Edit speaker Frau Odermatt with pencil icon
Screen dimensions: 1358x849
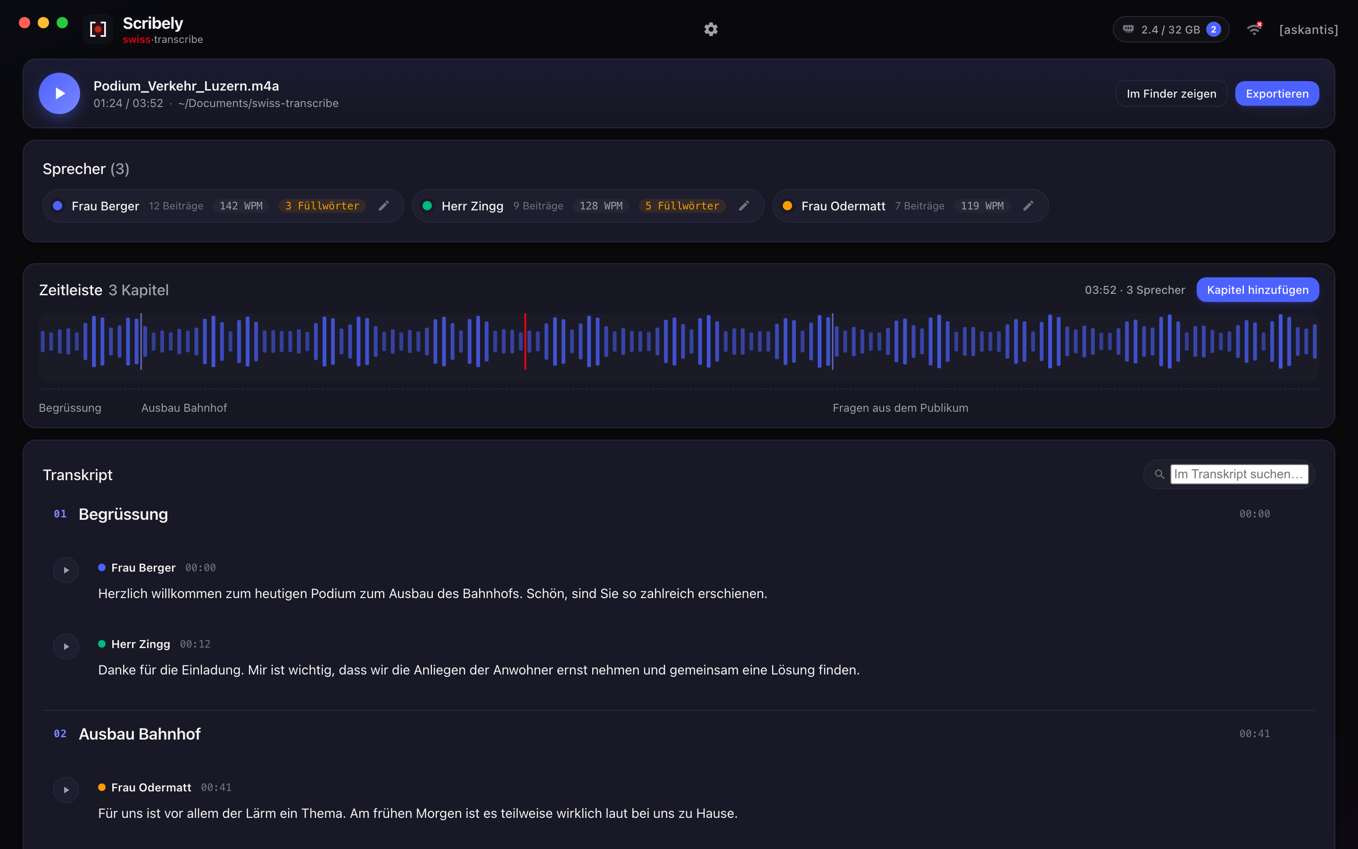(1028, 206)
